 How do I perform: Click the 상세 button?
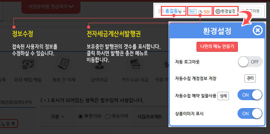point(223,96)
